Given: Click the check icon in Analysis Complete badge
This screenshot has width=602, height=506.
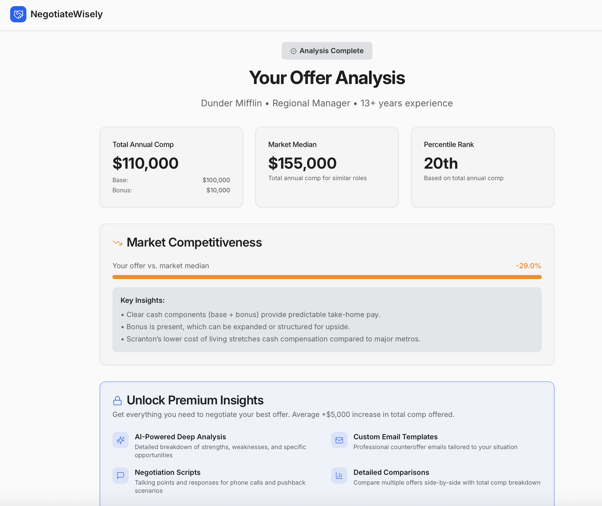Looking at the screenshot, I should [294, 51].
